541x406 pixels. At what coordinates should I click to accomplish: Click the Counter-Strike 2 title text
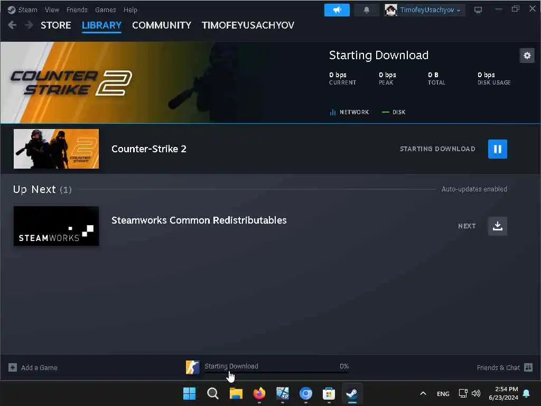(148, 149)
